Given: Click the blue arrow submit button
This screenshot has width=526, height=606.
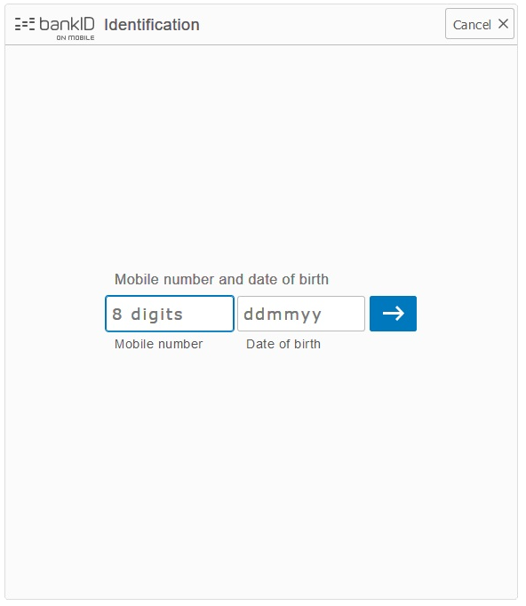Looking at the screenshot, I should [393, 314].
